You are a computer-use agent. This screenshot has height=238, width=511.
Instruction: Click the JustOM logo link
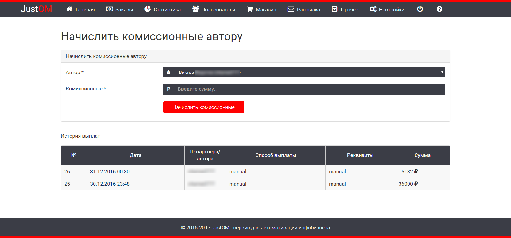point(36,9)
